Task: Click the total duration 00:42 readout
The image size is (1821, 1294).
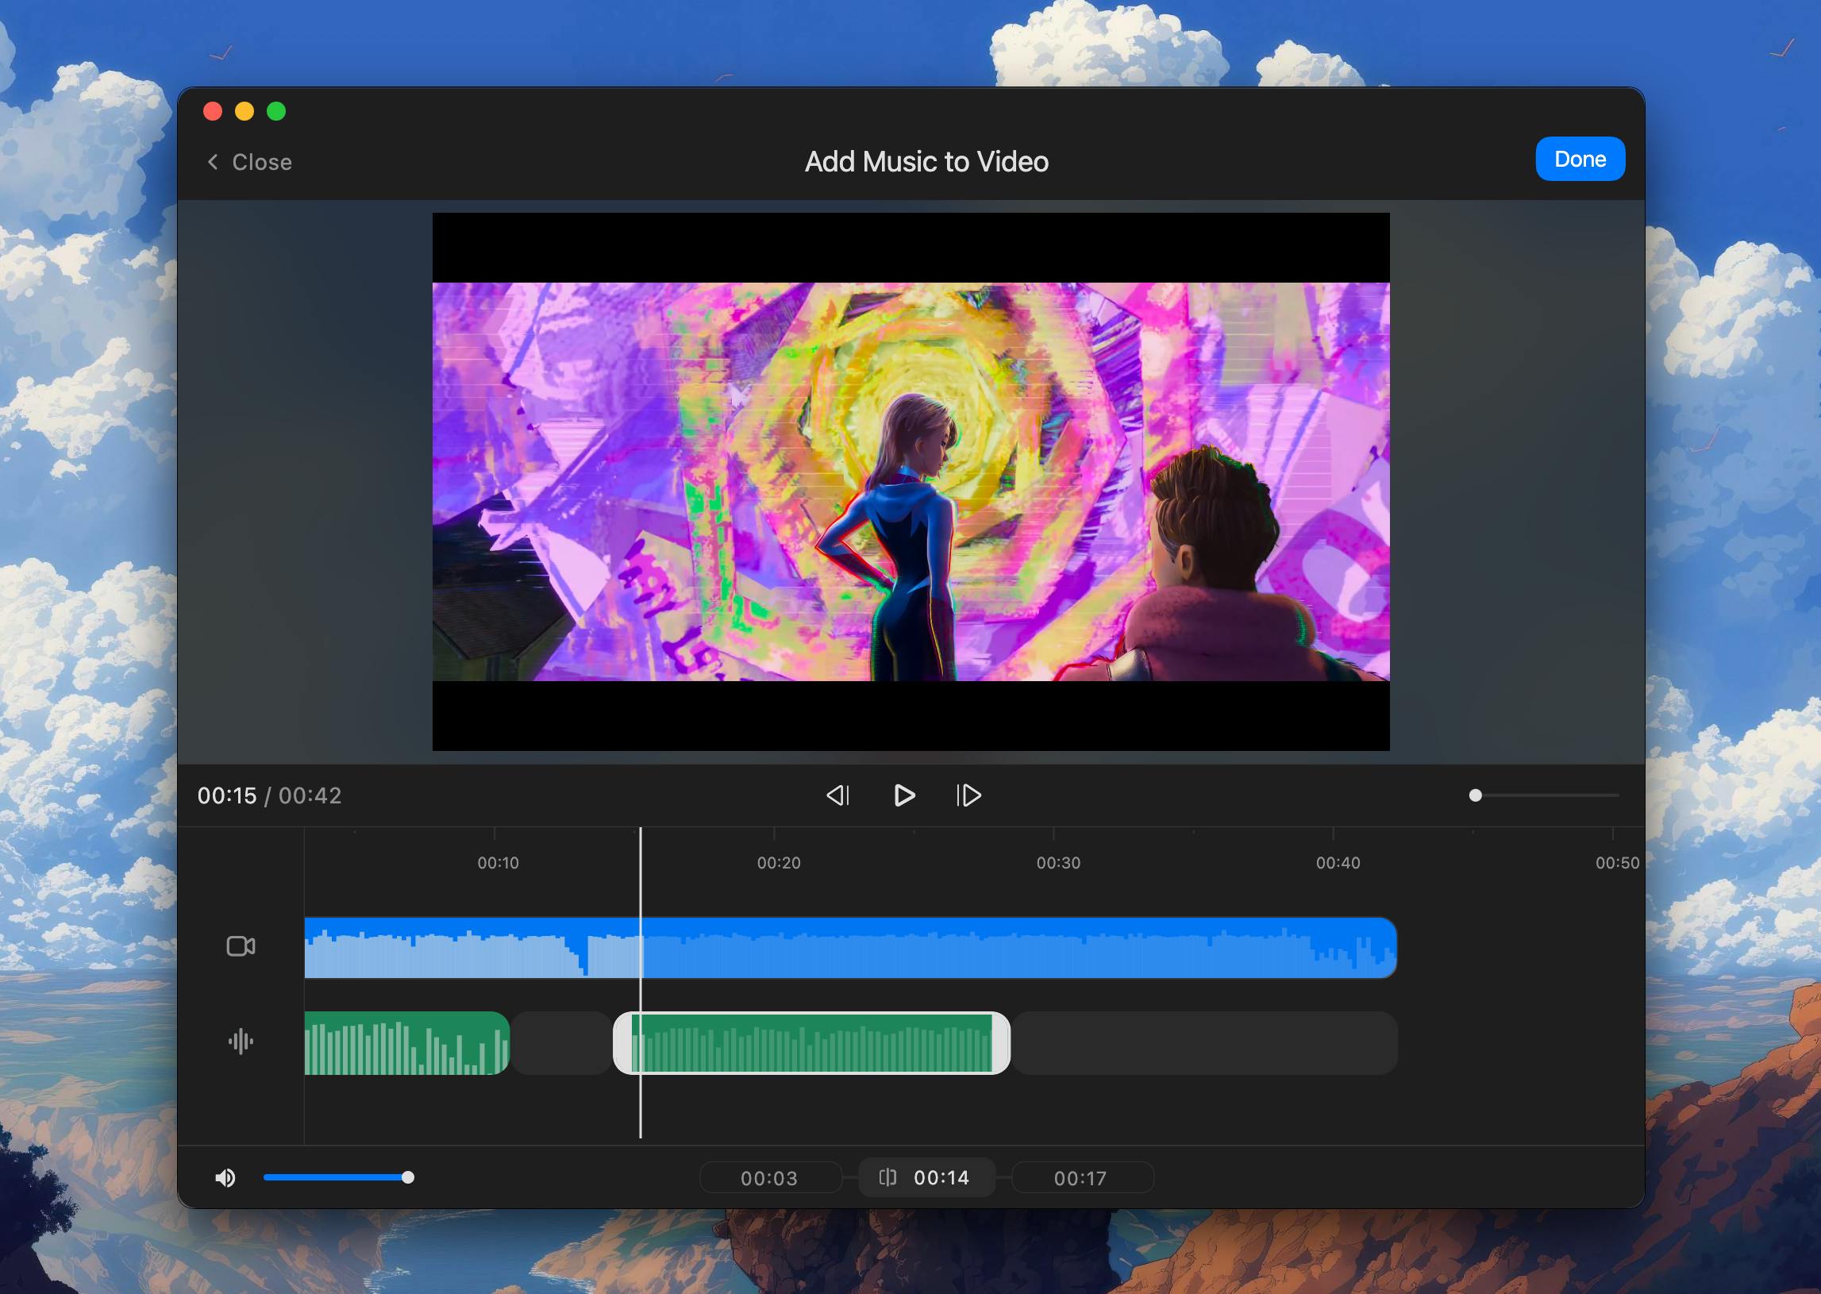Action: coord(310,795)
